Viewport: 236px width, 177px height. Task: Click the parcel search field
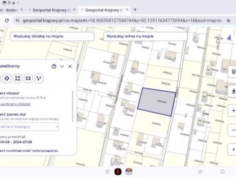point(52,37)
